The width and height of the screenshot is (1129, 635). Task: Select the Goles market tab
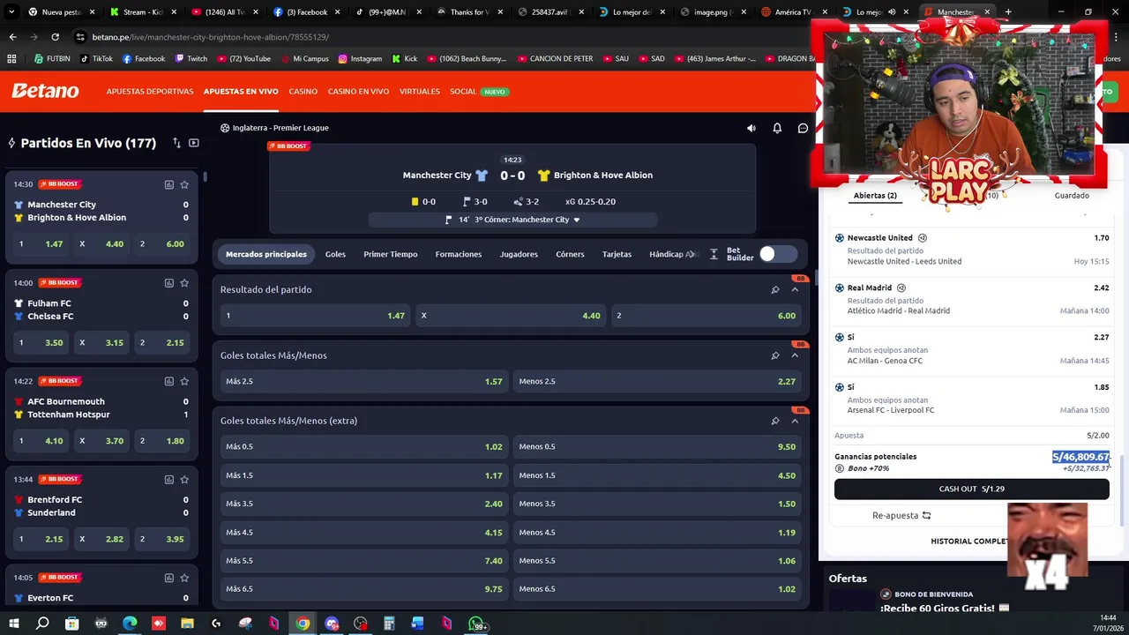coord(335,254)
